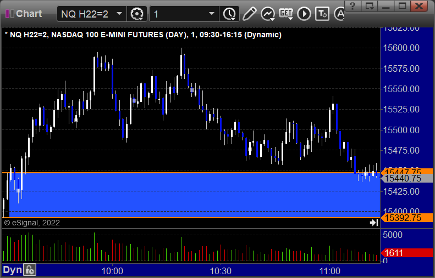Expand the interval 1 dropdown arrow
Viewport: 435px width, 278px height.
(212, 14)
